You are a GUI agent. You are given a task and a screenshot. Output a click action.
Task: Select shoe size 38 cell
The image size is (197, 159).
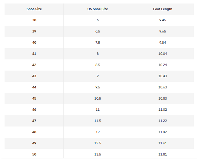tap(34, 20)
